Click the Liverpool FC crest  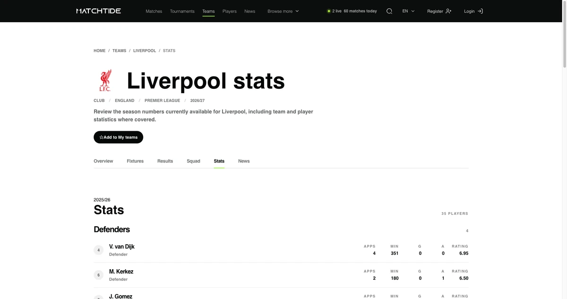point(105,80)
